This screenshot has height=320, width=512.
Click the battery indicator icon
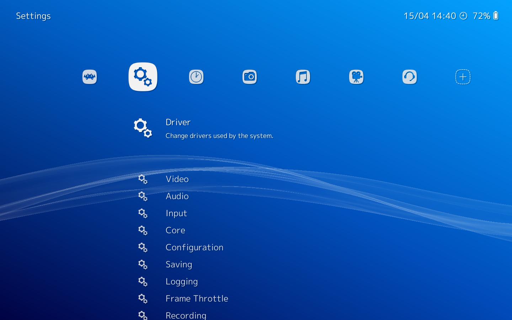click(495, 16)
